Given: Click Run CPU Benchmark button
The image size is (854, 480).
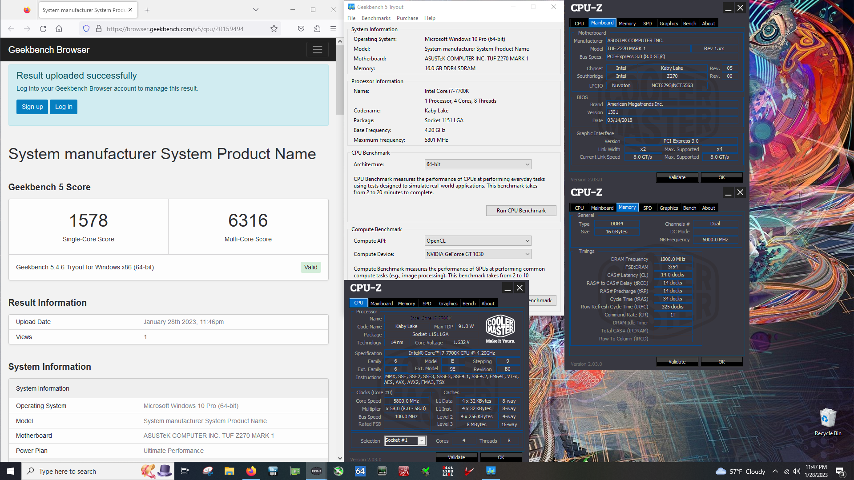Looking at the screenshot, I should tap(521, 211).
